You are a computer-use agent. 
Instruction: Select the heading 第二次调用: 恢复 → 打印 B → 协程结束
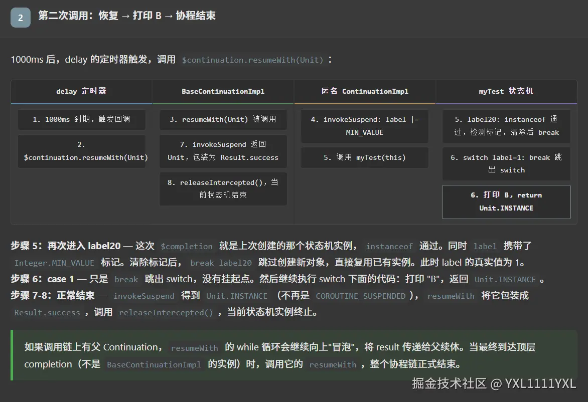[127, 16]
